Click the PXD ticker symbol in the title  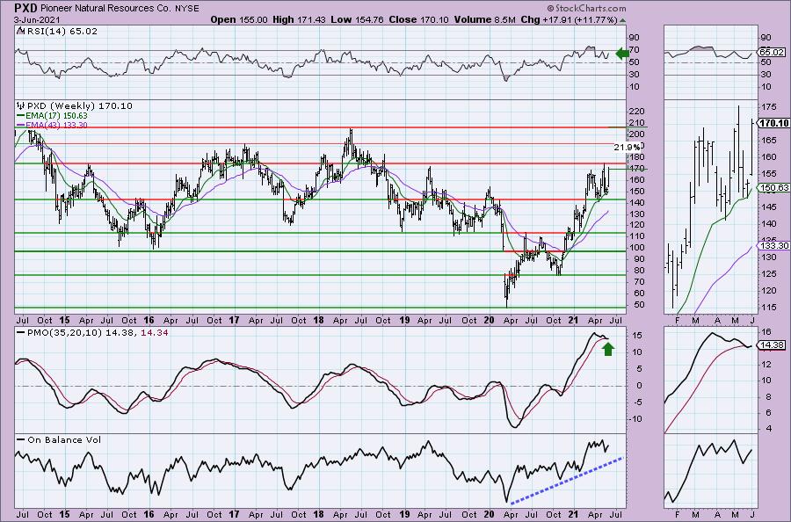25,8
